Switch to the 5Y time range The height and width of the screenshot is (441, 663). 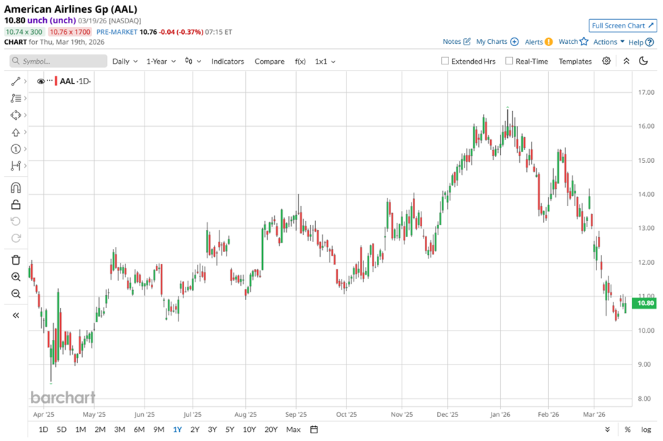(229, 430)
